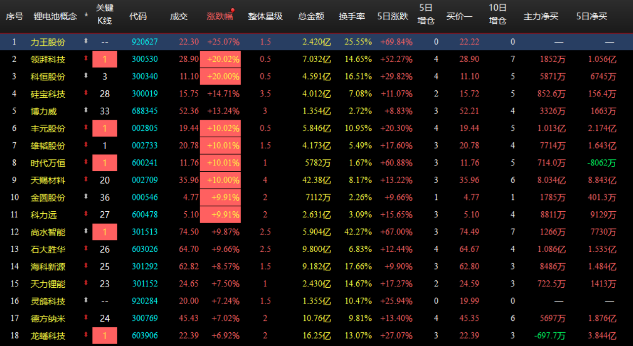
Task: Select the stock name 海科新源
Action: click(48, 267)
